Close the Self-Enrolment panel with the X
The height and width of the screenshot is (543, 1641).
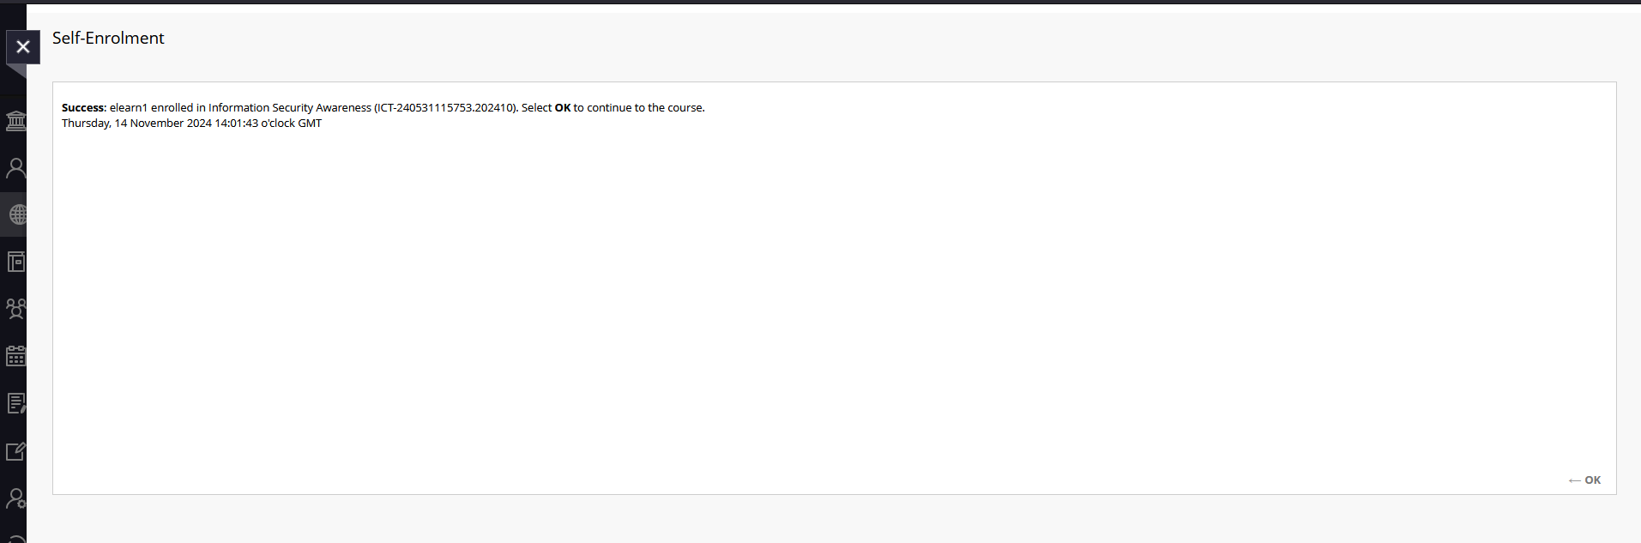(23, 47)
